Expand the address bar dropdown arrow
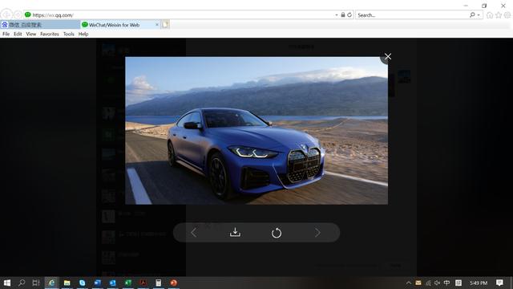 pos(337,15)
